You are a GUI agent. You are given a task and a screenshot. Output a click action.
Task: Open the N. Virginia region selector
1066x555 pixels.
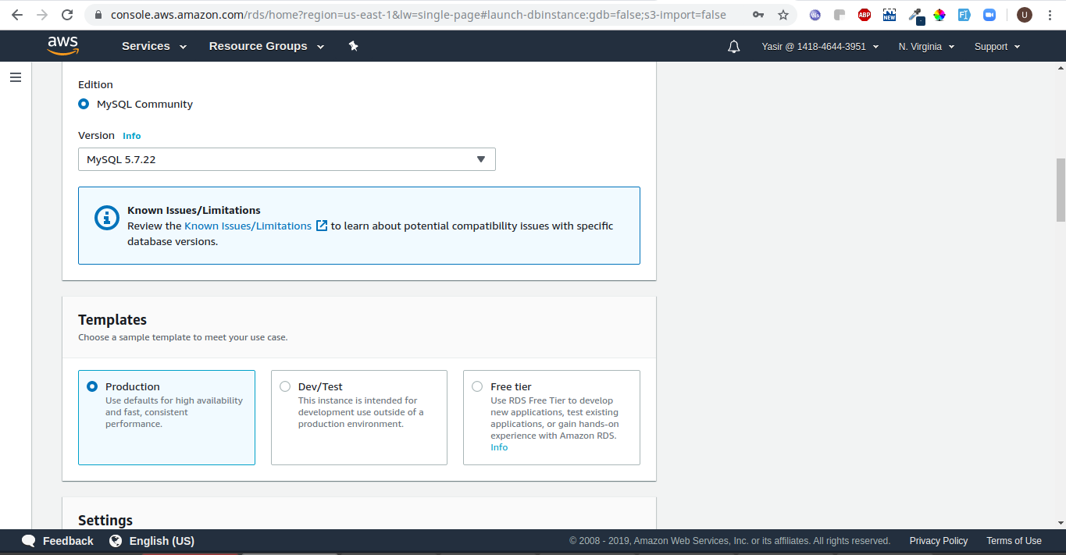pos(926,47)
